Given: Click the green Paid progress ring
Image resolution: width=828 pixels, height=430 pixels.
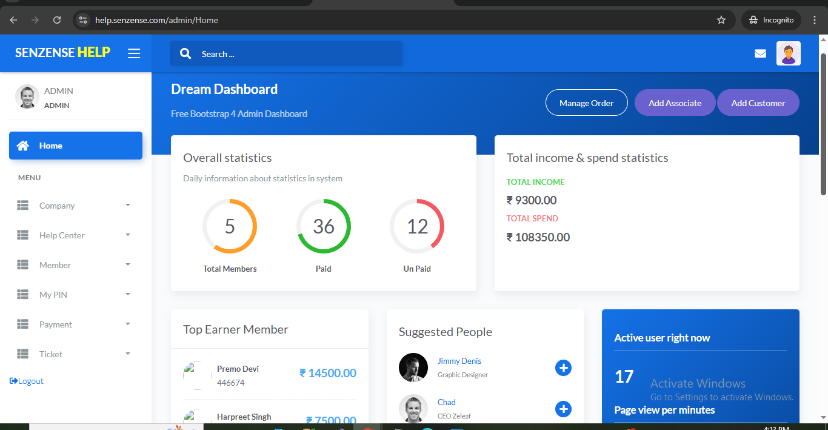Looking at the screenshot, I should pos(324,226).
